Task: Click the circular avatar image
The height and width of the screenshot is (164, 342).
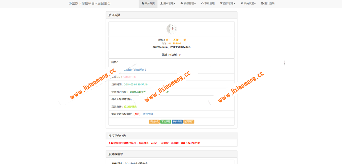Action: [x=171, y=28]
